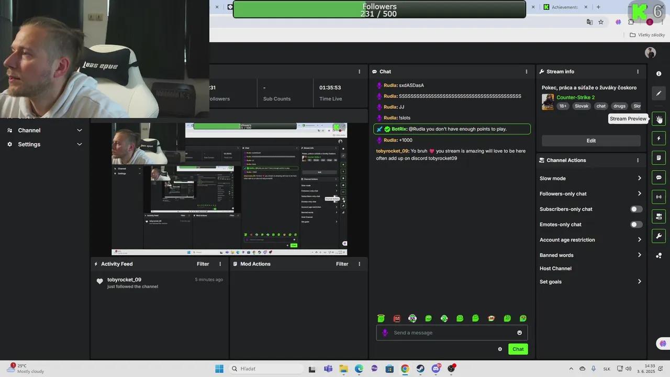This screenshot has height=377, width=670.
Task: Click the camera icon in the right sidebar
Action: point(659,216)
